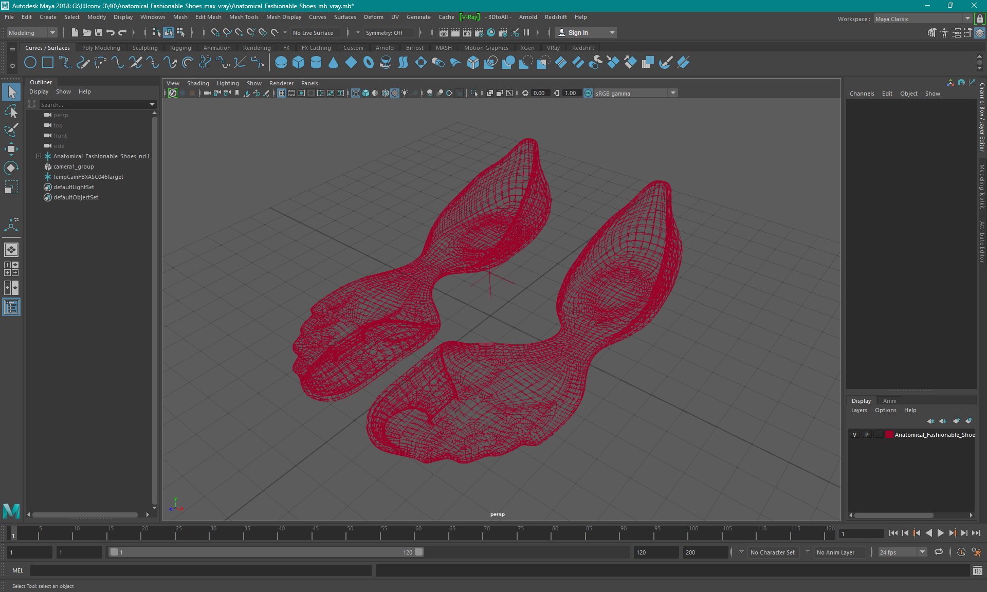Create a NURBS torus from shelf
The width and height of the screenshot is (987, 592).
click(x=369, y=63)
